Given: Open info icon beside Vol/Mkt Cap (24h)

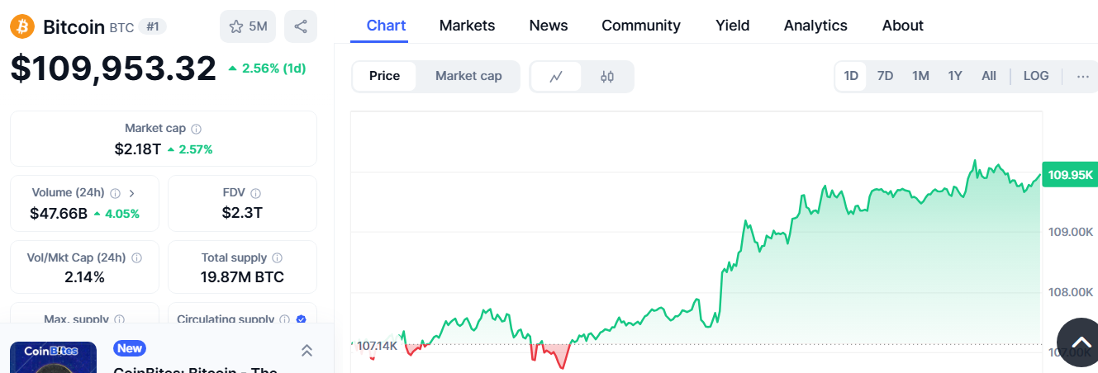Looking at the screenshot, I should point(136,258).
